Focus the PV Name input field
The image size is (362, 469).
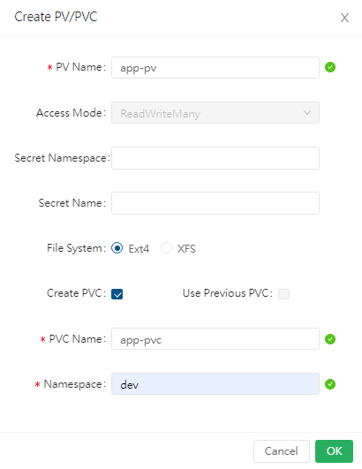coord(215,68)
